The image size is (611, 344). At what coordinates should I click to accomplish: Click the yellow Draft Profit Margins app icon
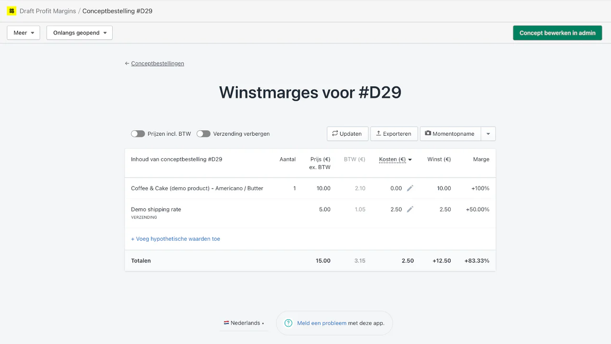(x=11, y=11)
